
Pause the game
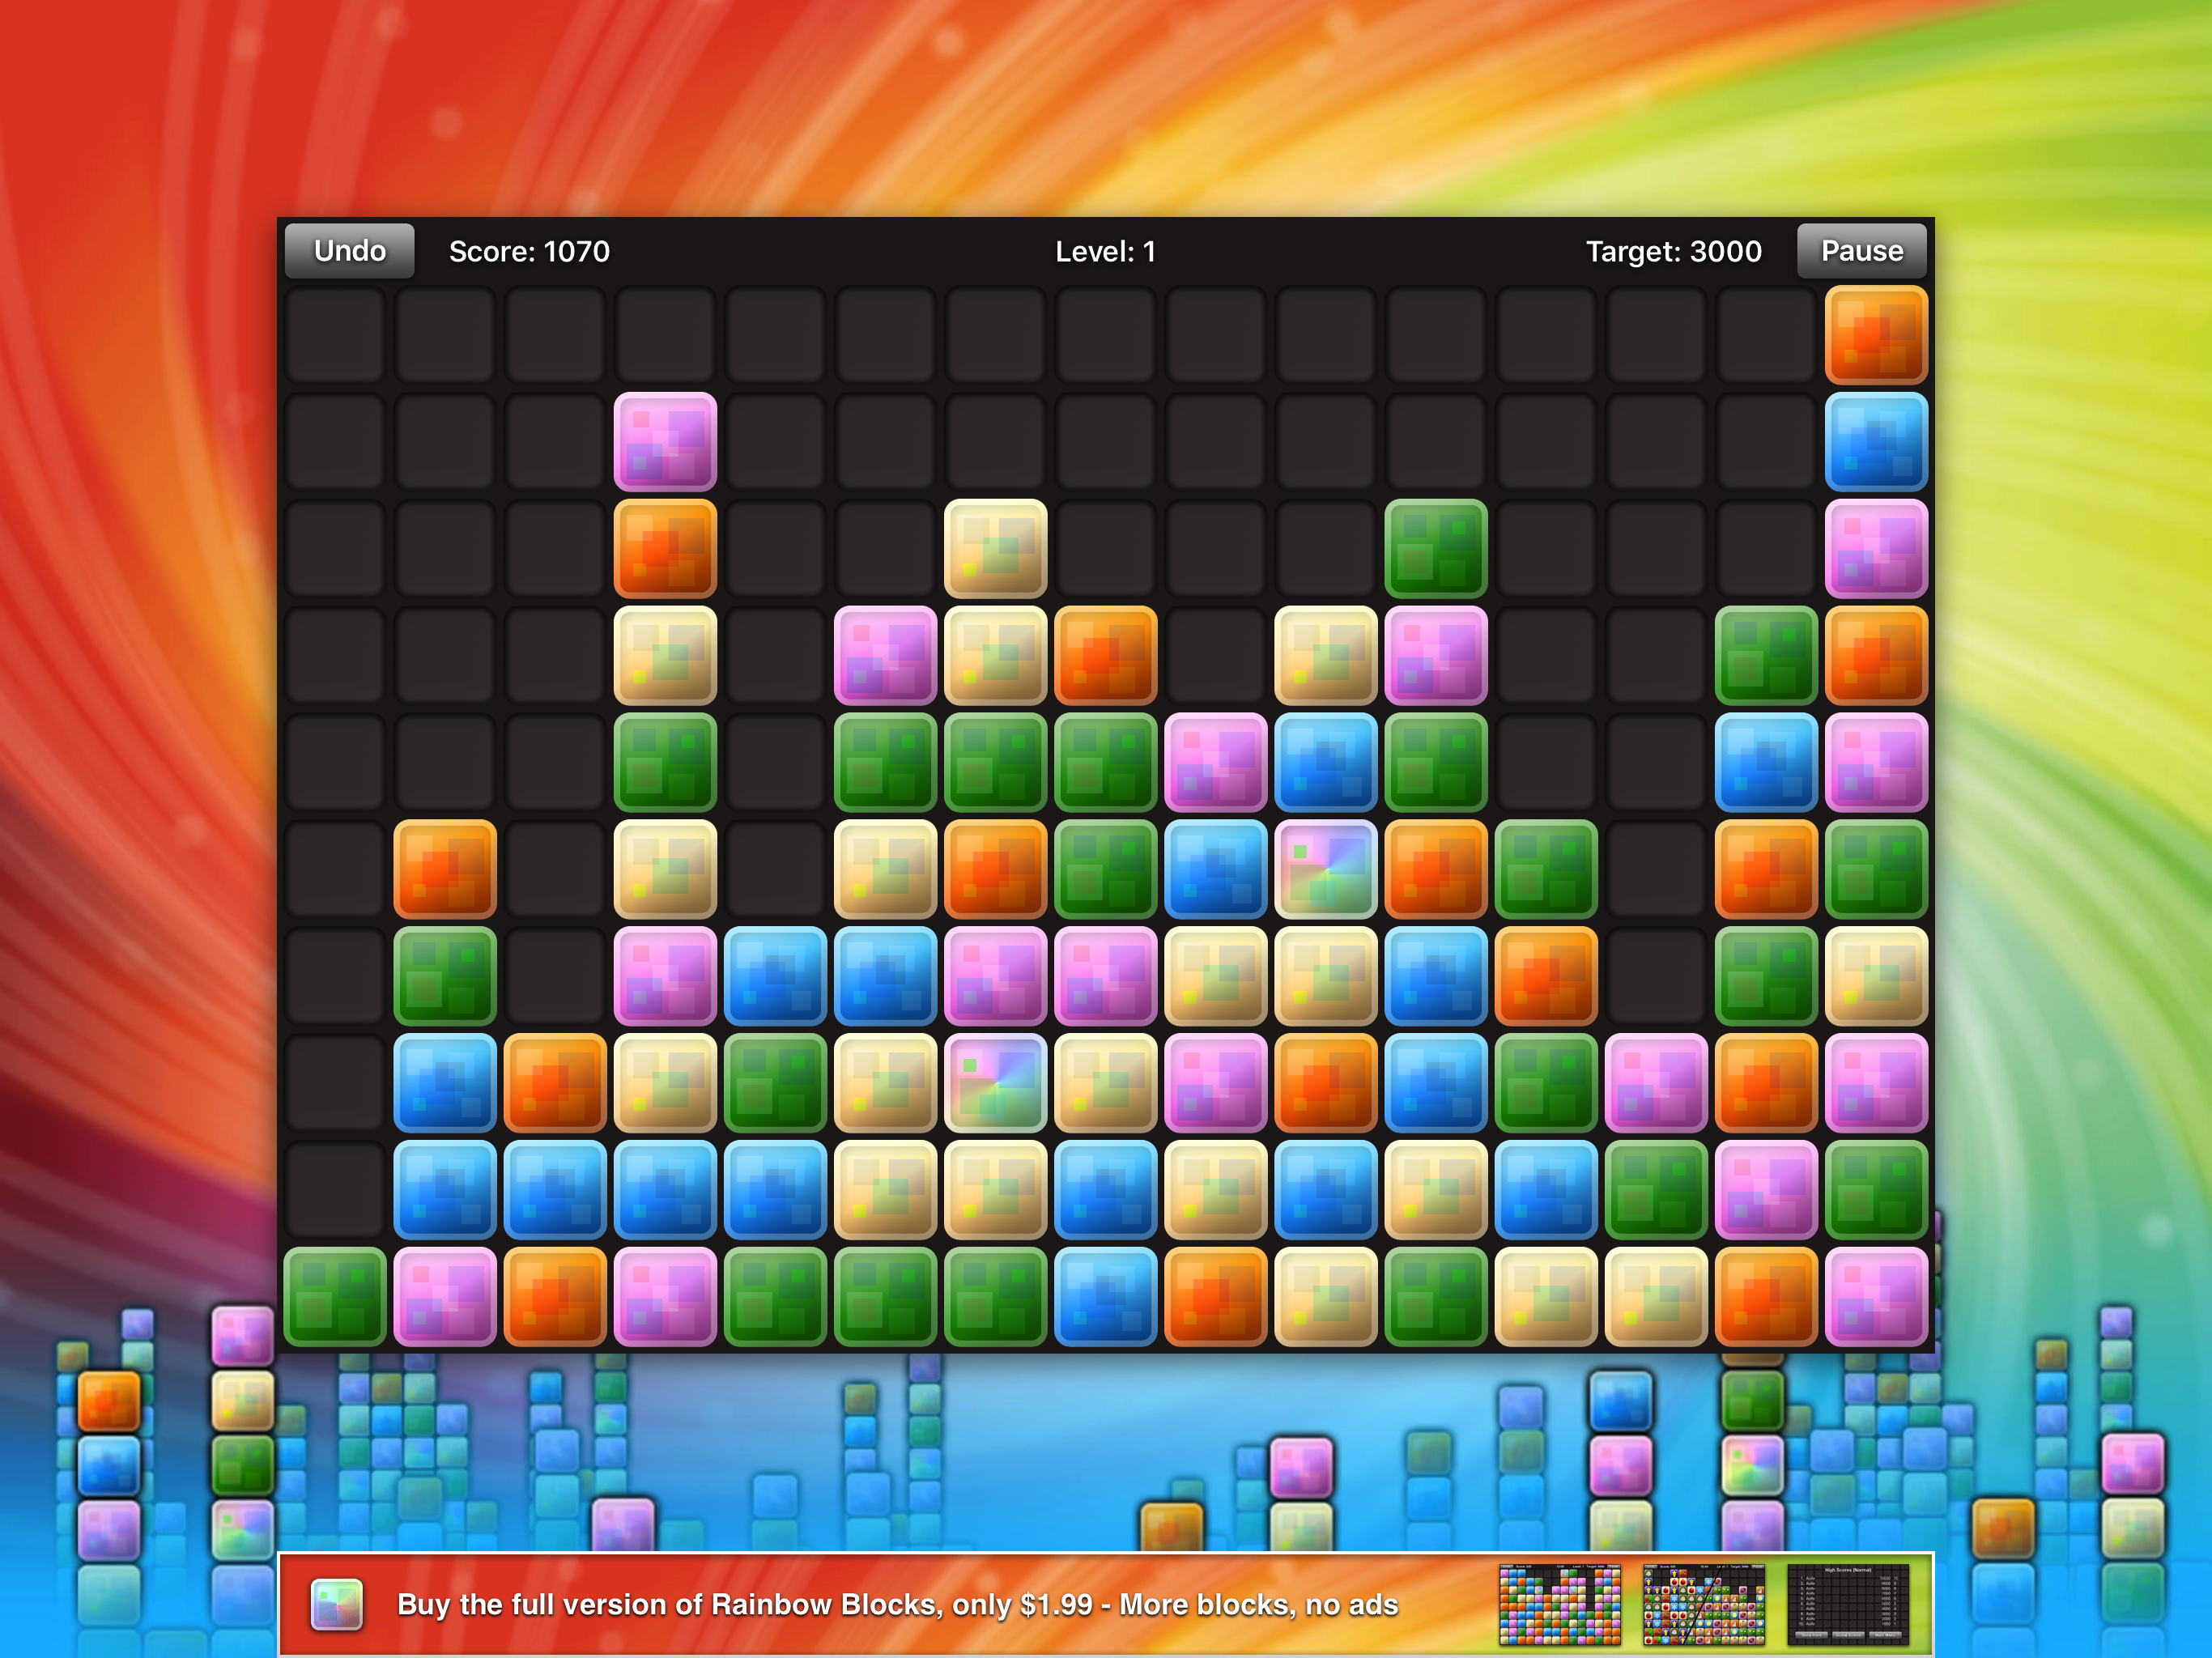pyautogui.click(x=1861, y=250)
